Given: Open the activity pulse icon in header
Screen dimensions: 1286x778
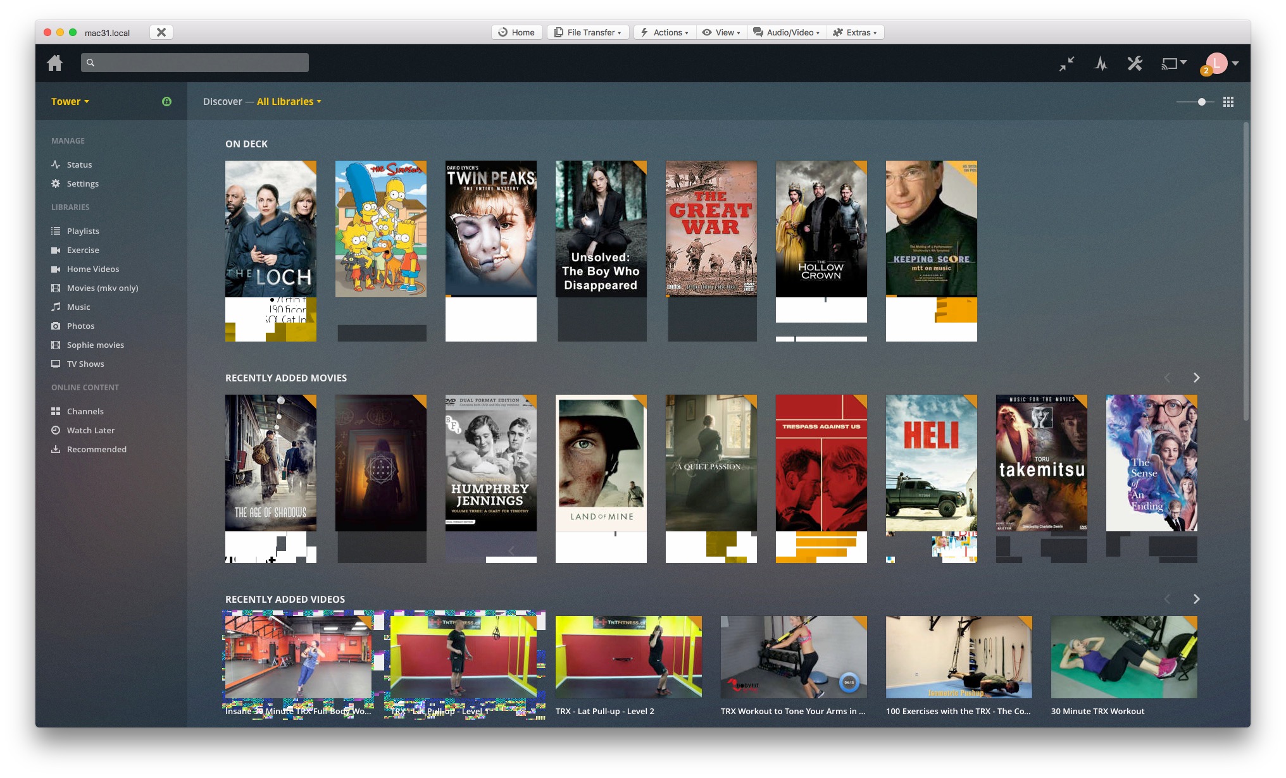Looking at the screenshot, I should [x=1101, y=63].
